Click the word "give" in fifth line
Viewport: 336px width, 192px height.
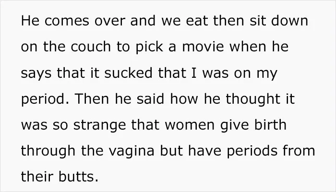234,126
